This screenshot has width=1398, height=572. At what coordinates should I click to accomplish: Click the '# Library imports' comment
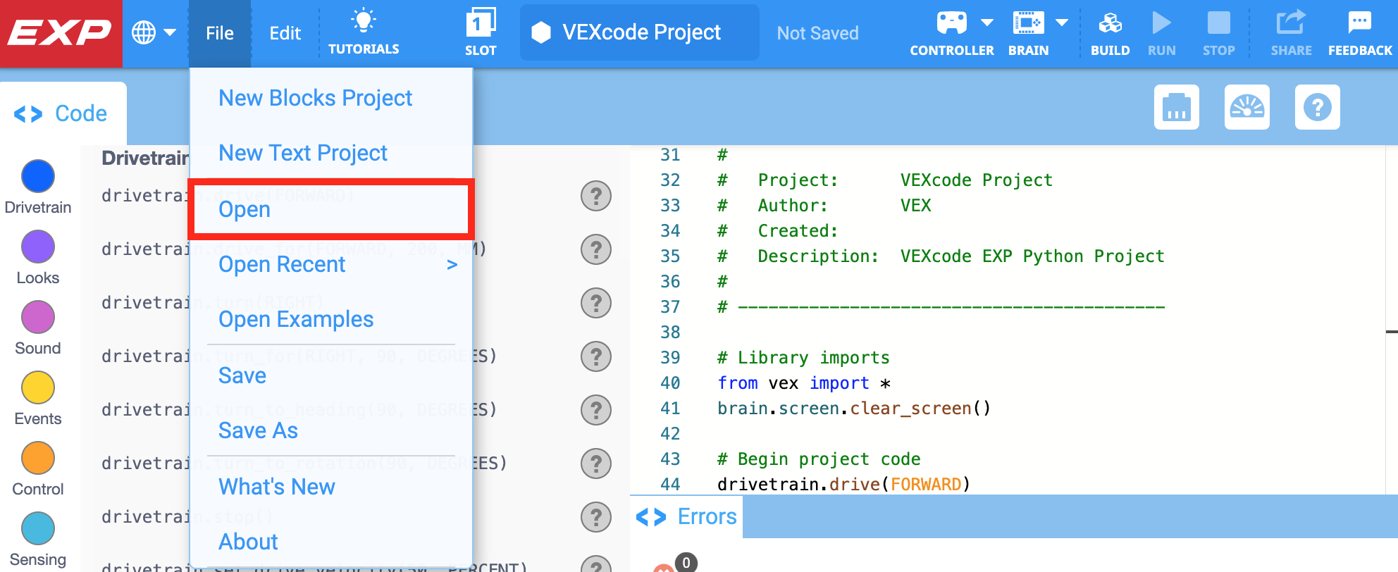pyautogui.click(x=803, y=358)
